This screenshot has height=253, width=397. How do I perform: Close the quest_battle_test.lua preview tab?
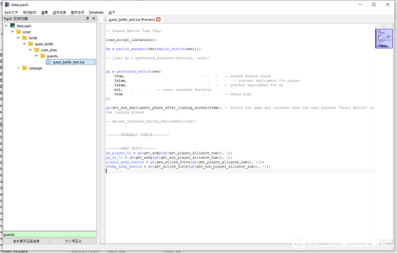pyautogui.click(x=159, y=19)
